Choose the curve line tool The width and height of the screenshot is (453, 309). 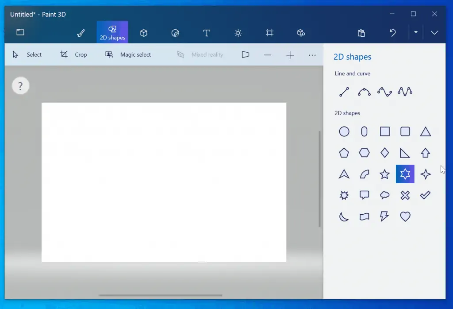click(364, 92)
